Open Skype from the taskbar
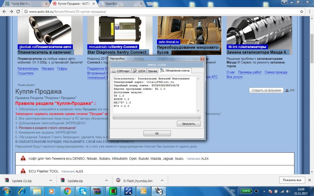The width and height of the screenshot is (314, 196). click(82, 191)
